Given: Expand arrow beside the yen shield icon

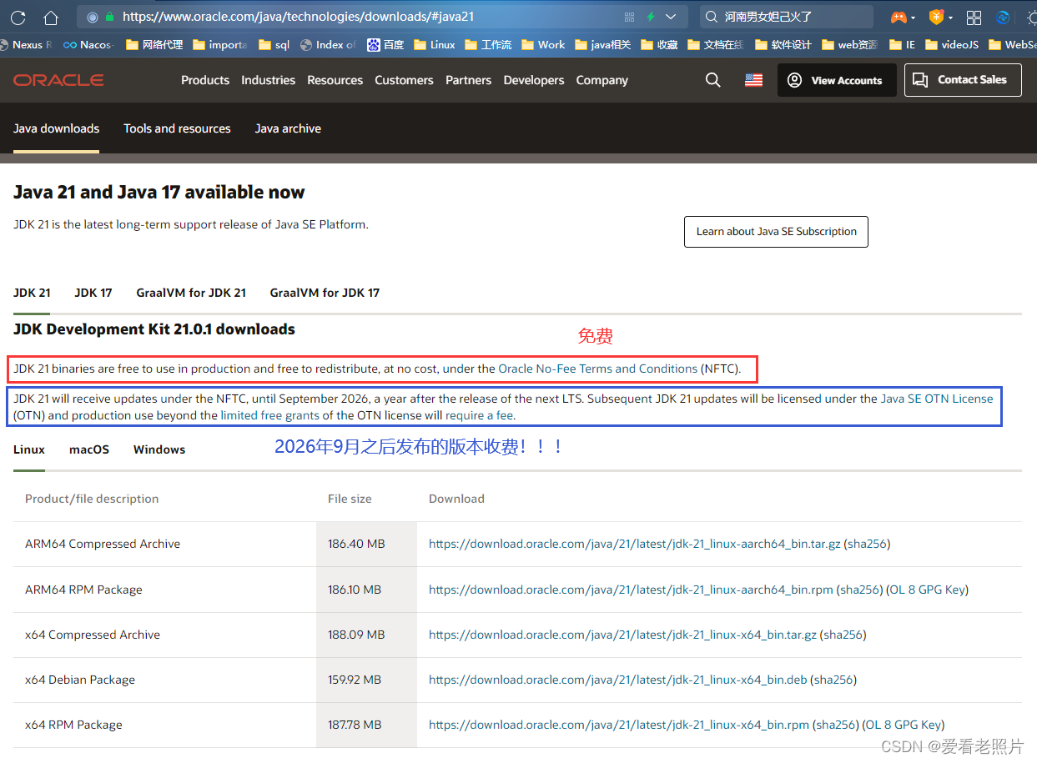Looking at the screenshot, I should (x=952, y=18).
